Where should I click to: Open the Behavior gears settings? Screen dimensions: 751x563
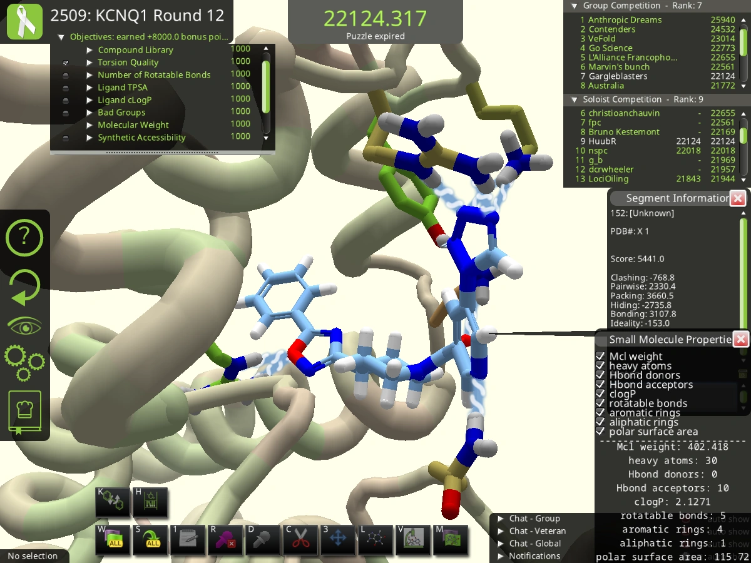[24, 363]
